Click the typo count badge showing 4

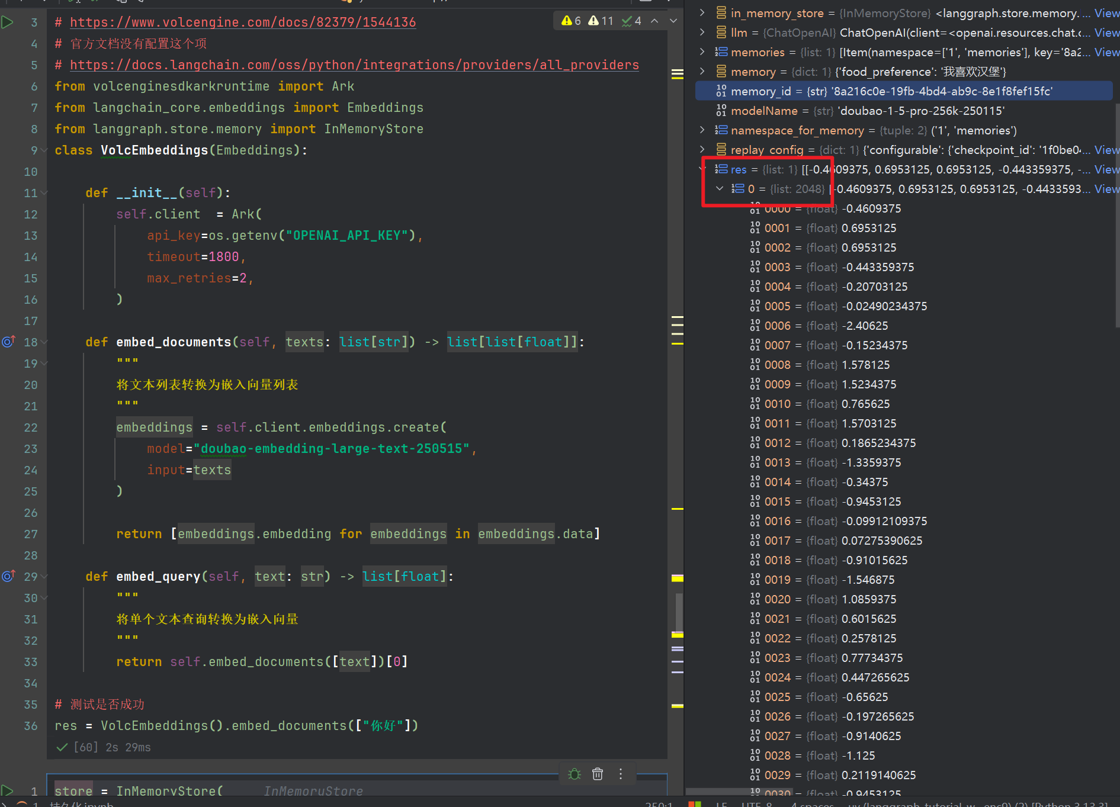click(631, 21)
